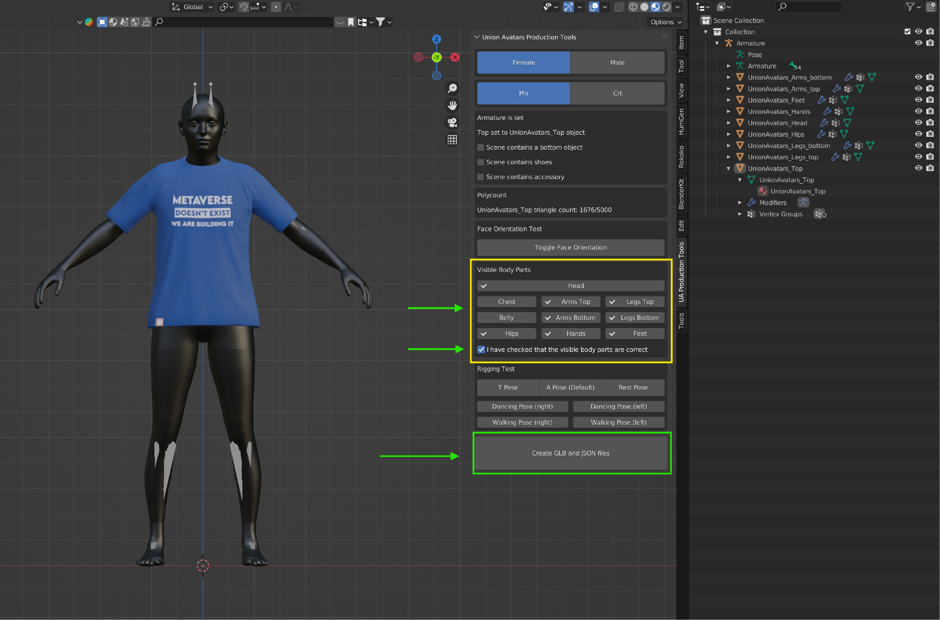This screenshot has width=940, height=620.
Task: Toggle select box mode icon in filter bar
Action: click(x=102, y=22)
